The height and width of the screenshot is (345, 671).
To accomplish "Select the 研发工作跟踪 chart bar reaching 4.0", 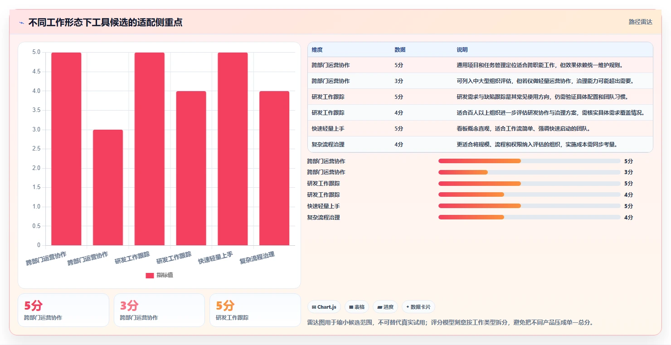I will (191, 168).
